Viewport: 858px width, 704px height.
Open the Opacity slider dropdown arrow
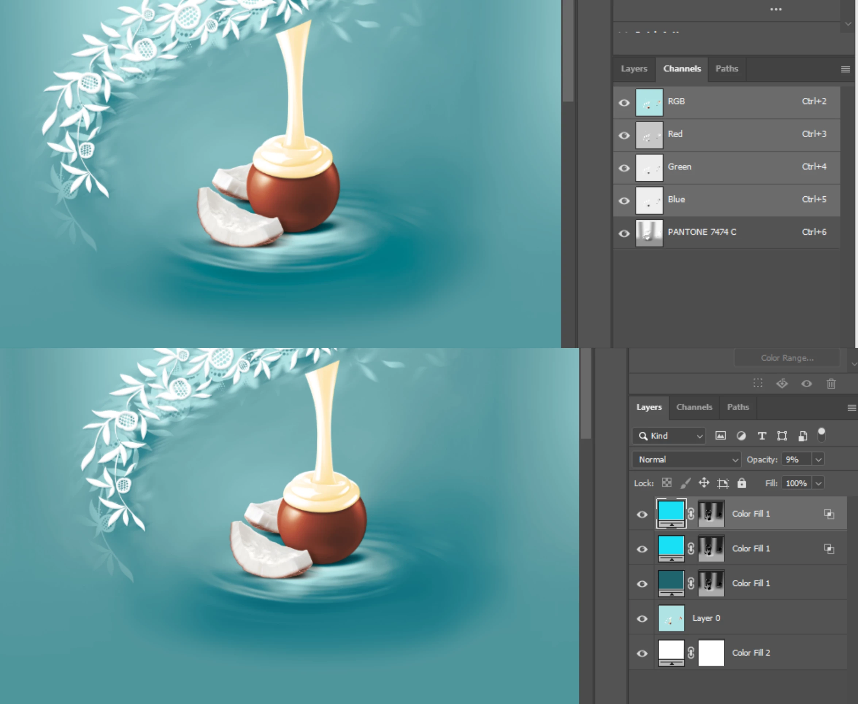(818, 459)
